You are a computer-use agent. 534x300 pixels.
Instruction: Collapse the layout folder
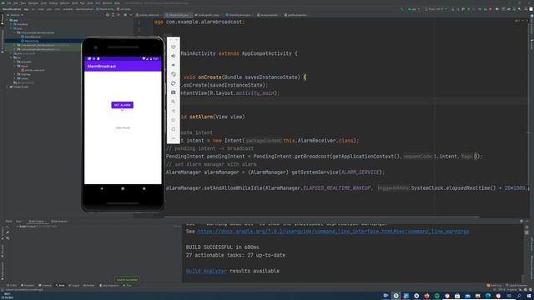(x=15, y=66)
